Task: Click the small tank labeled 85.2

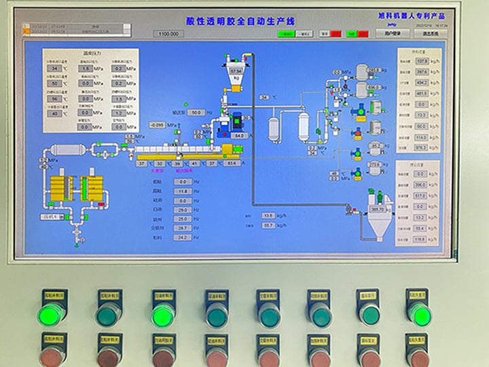Action: tap(376, 145)
